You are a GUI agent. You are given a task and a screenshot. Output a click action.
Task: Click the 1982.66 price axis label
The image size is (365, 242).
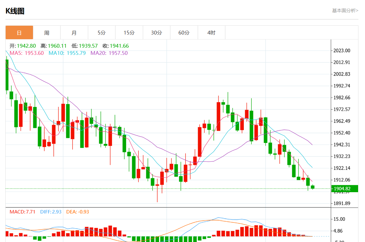point(342,97)
